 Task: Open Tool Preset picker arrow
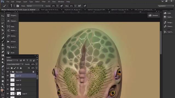coord(7,6)
